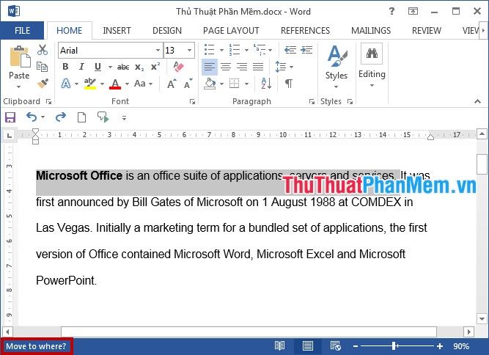Click the 90% zoom level

coord(461,346)
